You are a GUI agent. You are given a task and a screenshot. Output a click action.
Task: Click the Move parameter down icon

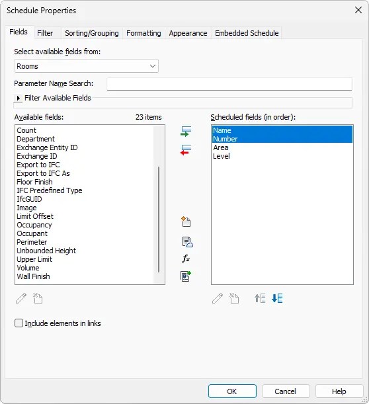pos(277,298)
